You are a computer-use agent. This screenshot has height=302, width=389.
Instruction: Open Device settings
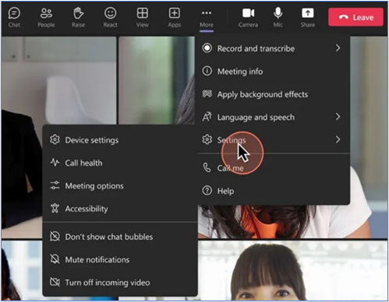[120, 140]
